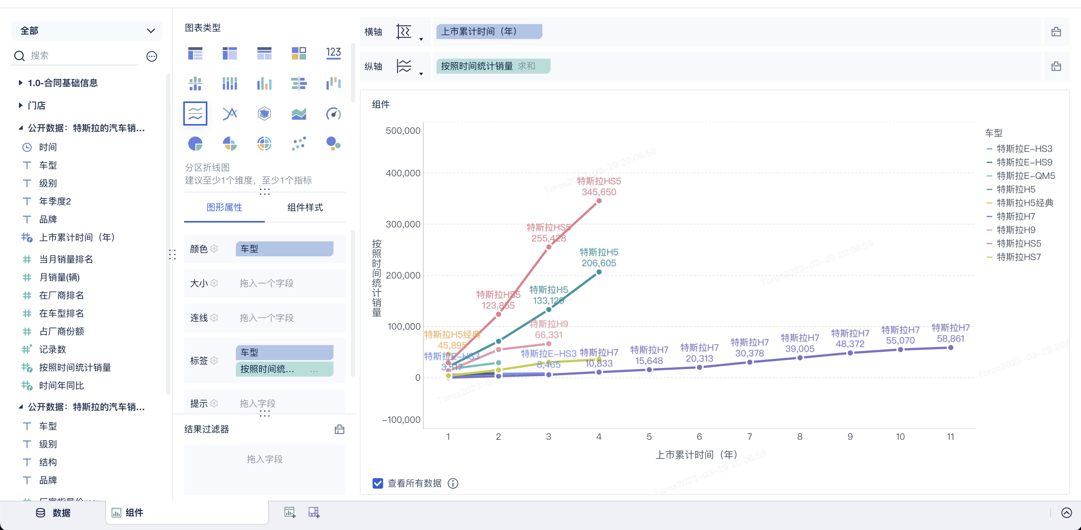Choose the multi-layer pie chart icon

[x=264, y=144]
